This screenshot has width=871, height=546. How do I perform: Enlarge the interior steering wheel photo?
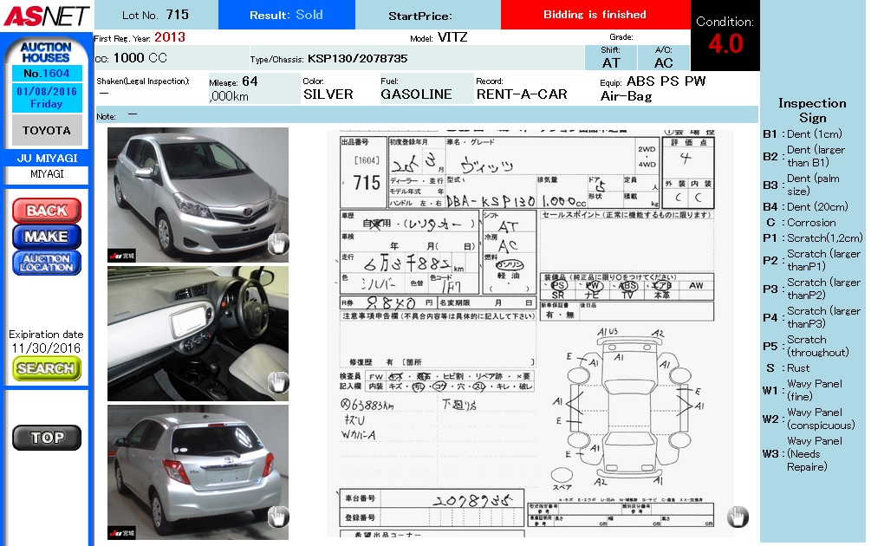pyautogui.click(x=198, y=334)
